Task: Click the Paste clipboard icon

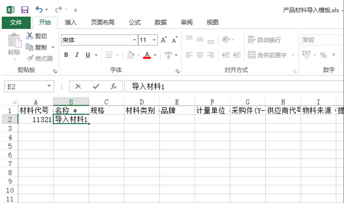Action: [x=14, y=40]
